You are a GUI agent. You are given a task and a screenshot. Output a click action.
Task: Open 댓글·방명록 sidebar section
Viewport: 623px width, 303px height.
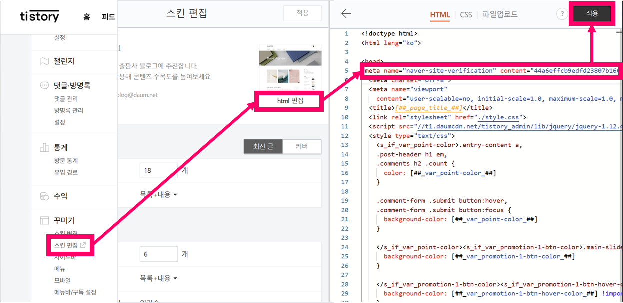(x=72, y=86)
